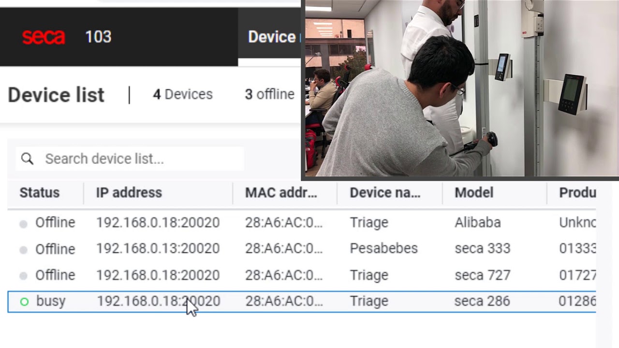This screenshot has height=348, width=619.
Task: Sort by Status column header
Action: 40,192
